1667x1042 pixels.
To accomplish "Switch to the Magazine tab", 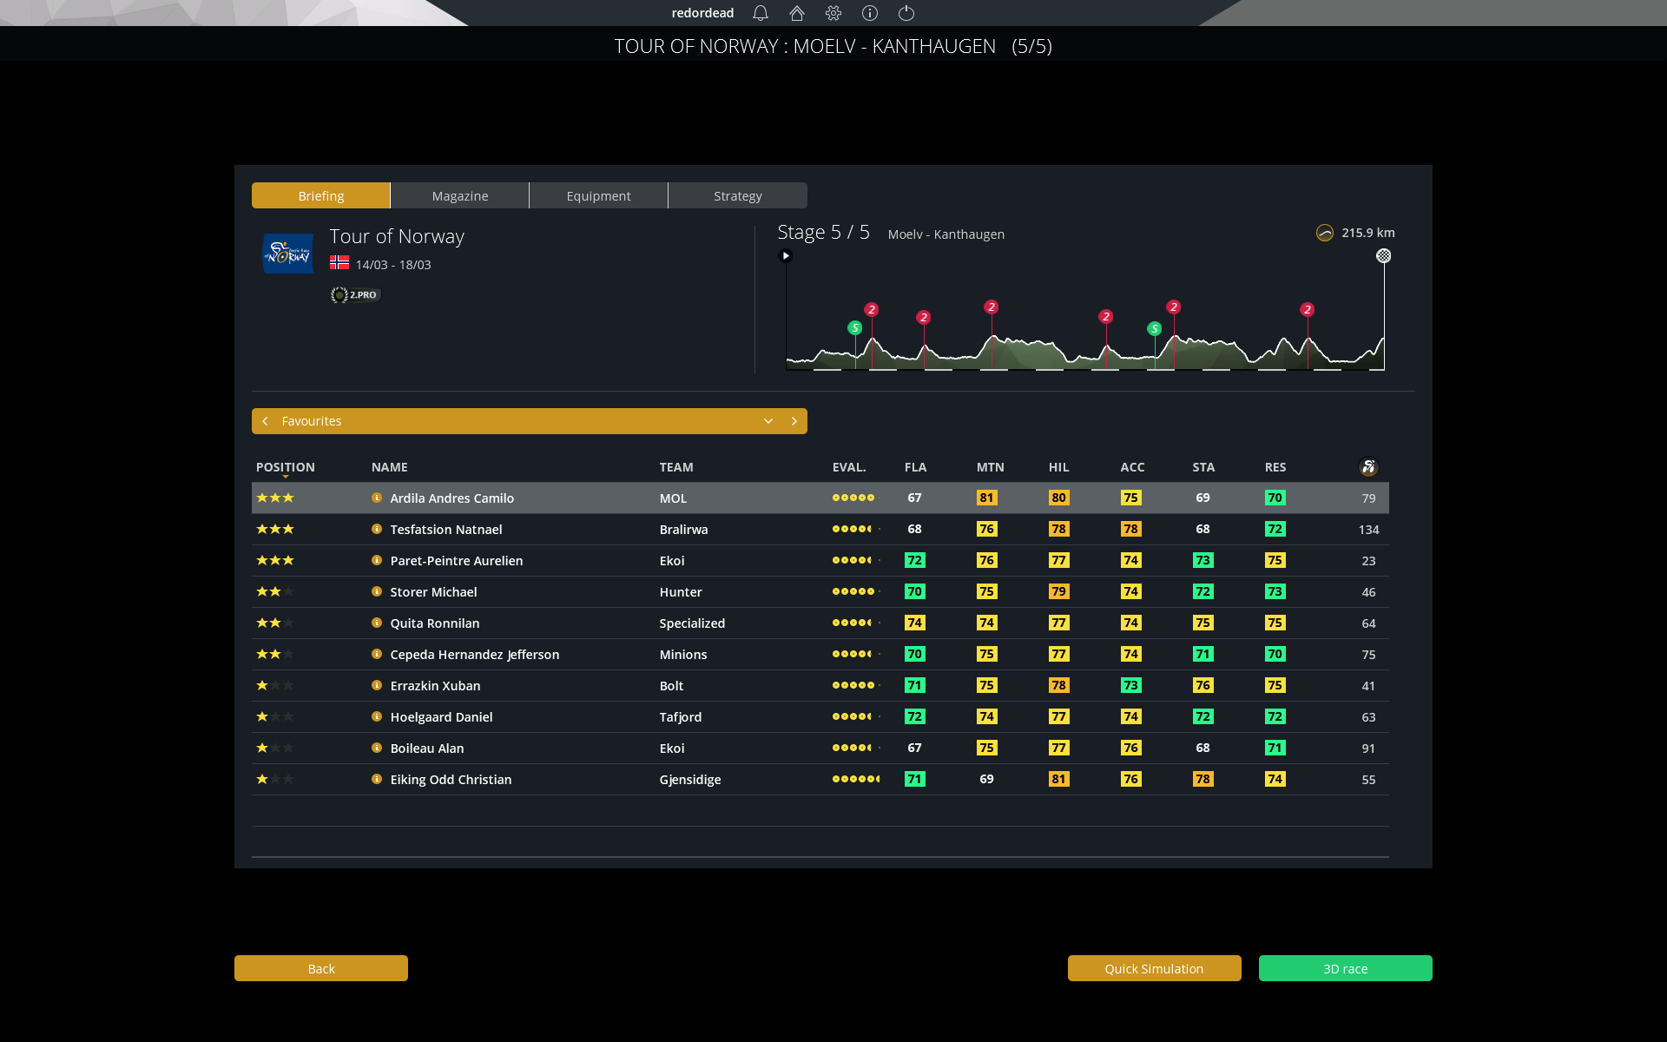I will coord(460,196).
